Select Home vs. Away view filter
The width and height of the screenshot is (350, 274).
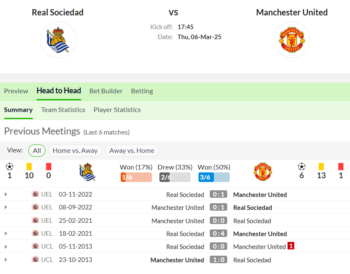pyautogui.click(x=75, y=150)
